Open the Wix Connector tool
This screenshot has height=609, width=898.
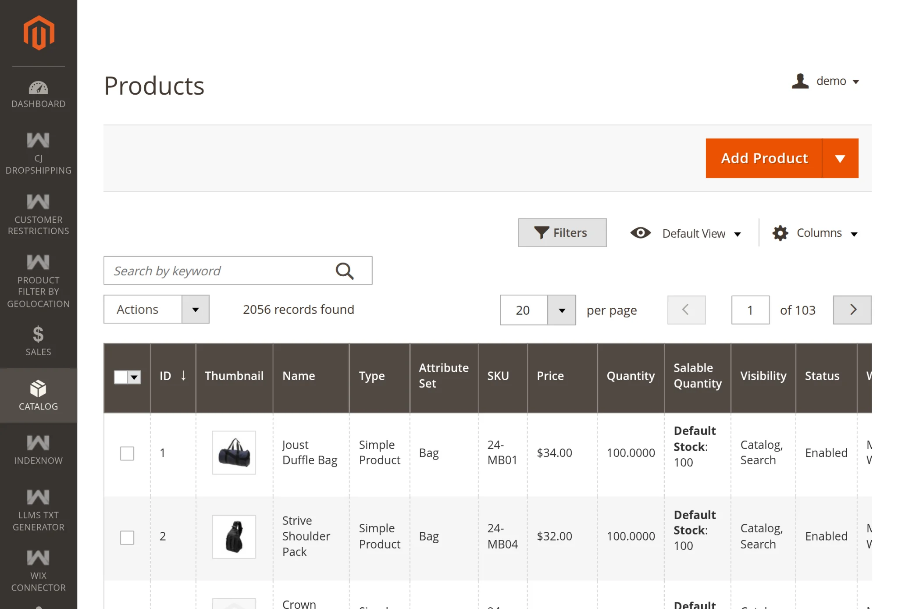[x=39, y=570]
